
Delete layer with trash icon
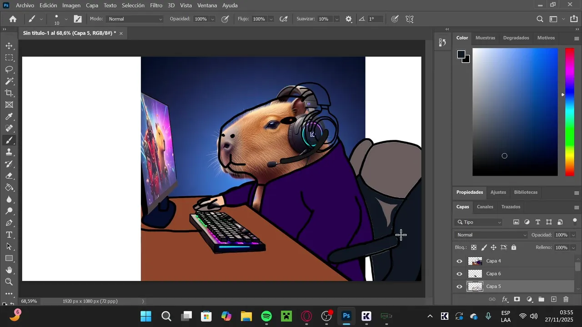point(566,299)
